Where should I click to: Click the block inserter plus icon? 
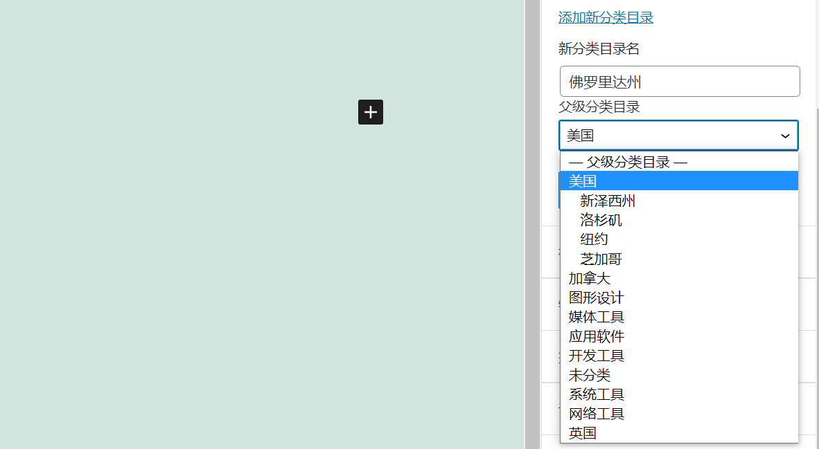coord(371,112)
